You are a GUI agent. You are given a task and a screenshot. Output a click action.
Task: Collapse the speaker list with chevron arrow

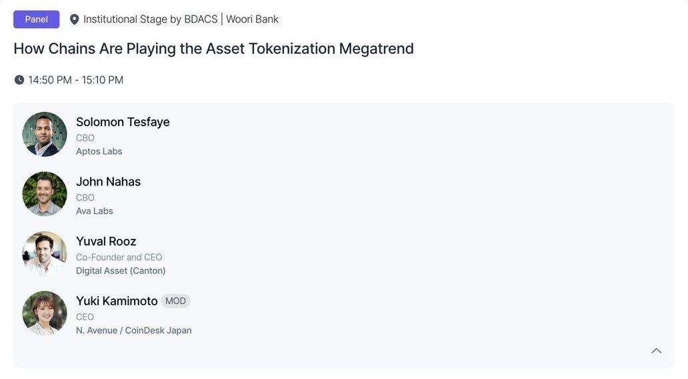(x=657, y=350)
